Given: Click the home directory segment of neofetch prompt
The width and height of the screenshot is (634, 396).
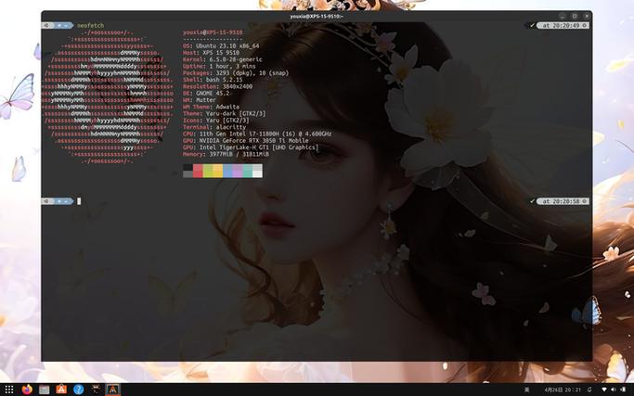Looking at the screenshot, I should 62,25.
